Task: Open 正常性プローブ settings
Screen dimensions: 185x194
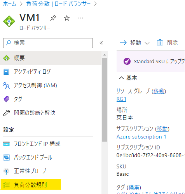Action: 51,171
